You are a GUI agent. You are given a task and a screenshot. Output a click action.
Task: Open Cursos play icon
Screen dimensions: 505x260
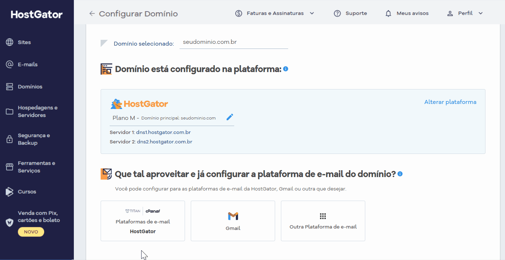10,192
